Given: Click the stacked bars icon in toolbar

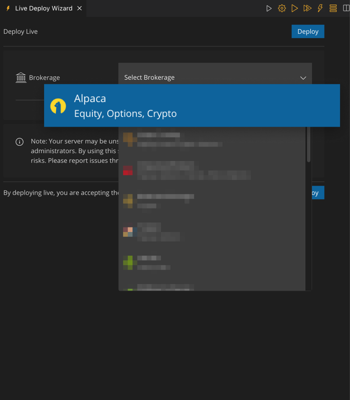Looking at the screenshot, I should [333, 8].
